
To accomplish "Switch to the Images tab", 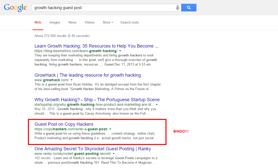I will [55, 23].
